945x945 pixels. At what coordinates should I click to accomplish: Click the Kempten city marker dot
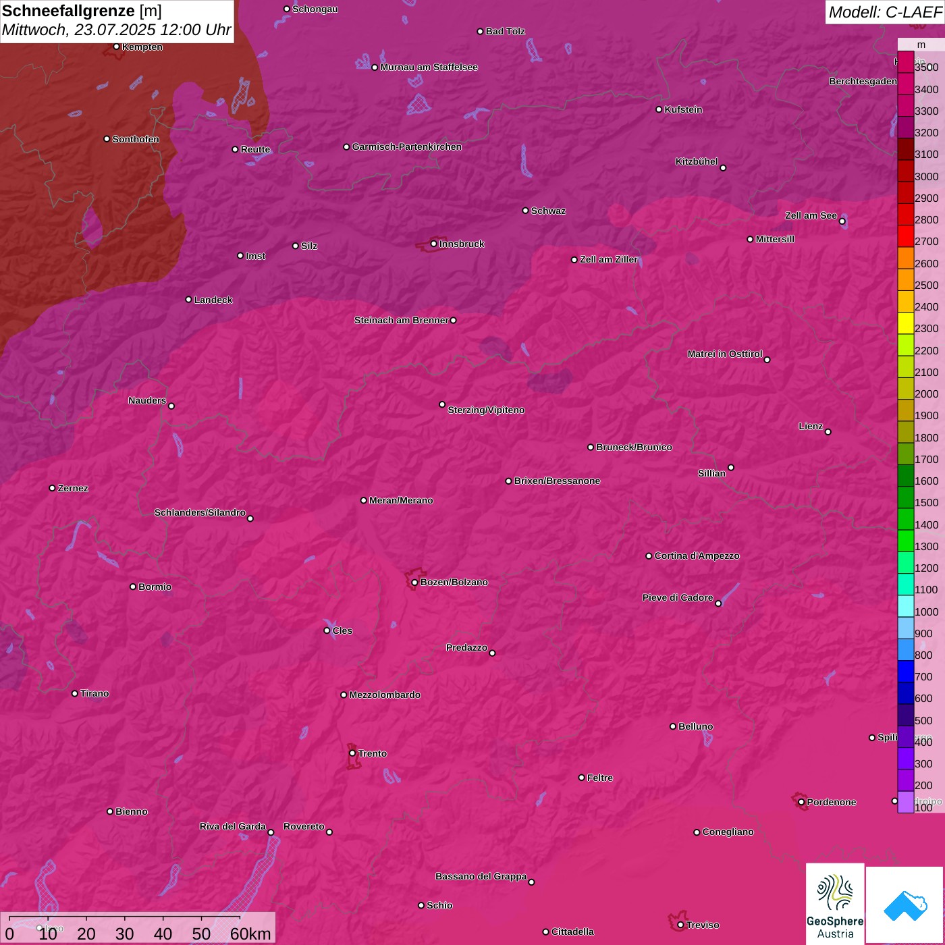pos(116,47)
